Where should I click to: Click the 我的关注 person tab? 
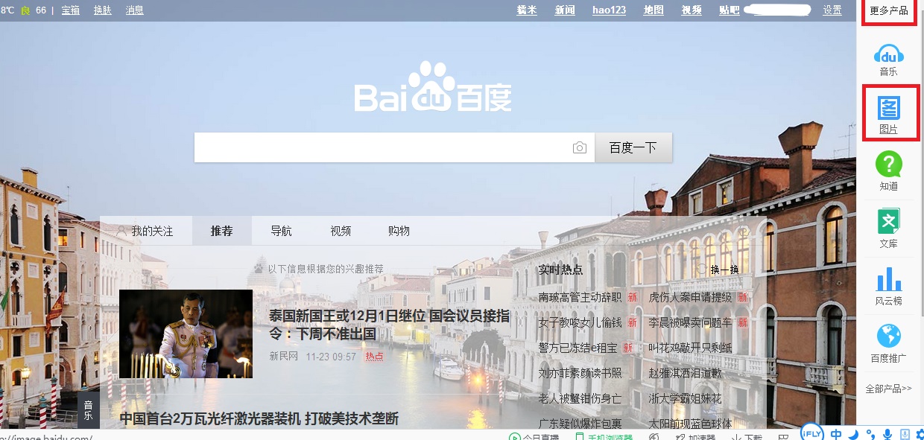[145, 231]
